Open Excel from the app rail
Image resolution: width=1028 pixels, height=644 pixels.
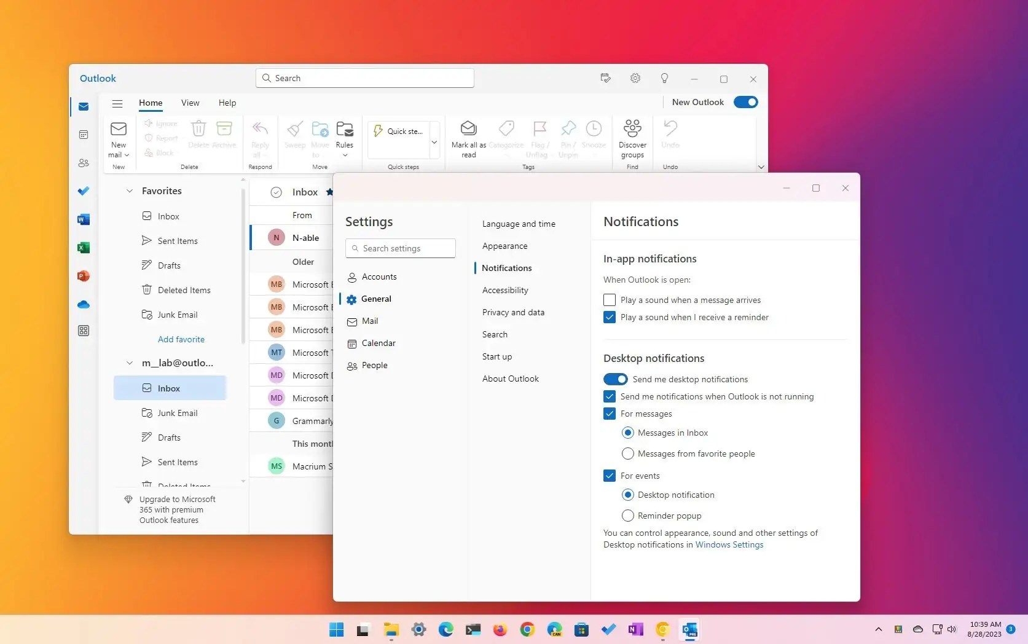(84, 247)
